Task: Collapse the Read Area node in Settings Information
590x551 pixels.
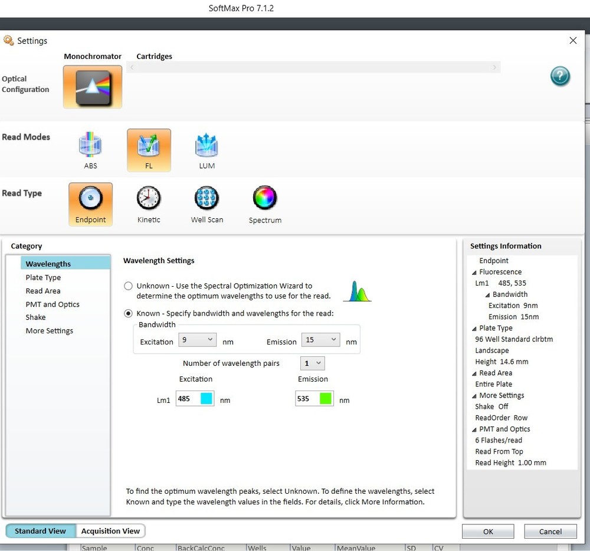Action: (474, 373)
